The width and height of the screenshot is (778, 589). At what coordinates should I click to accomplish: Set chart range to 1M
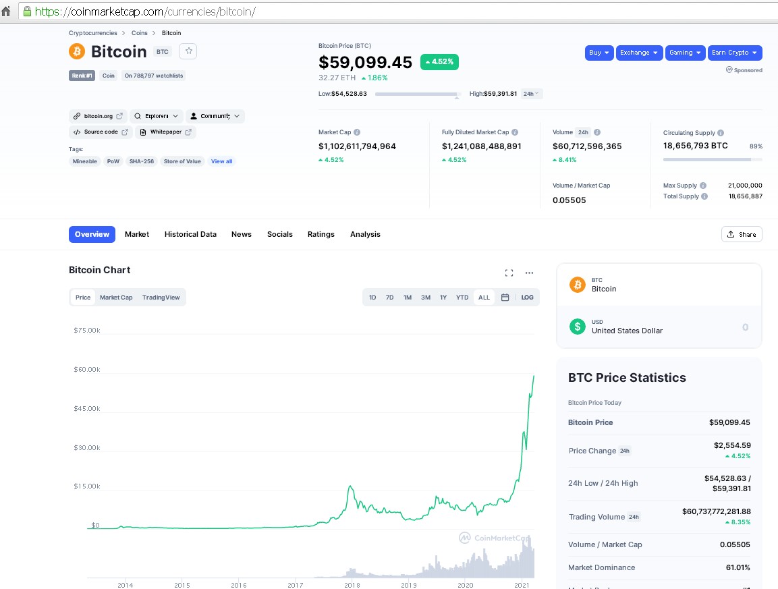click(408, 298)
